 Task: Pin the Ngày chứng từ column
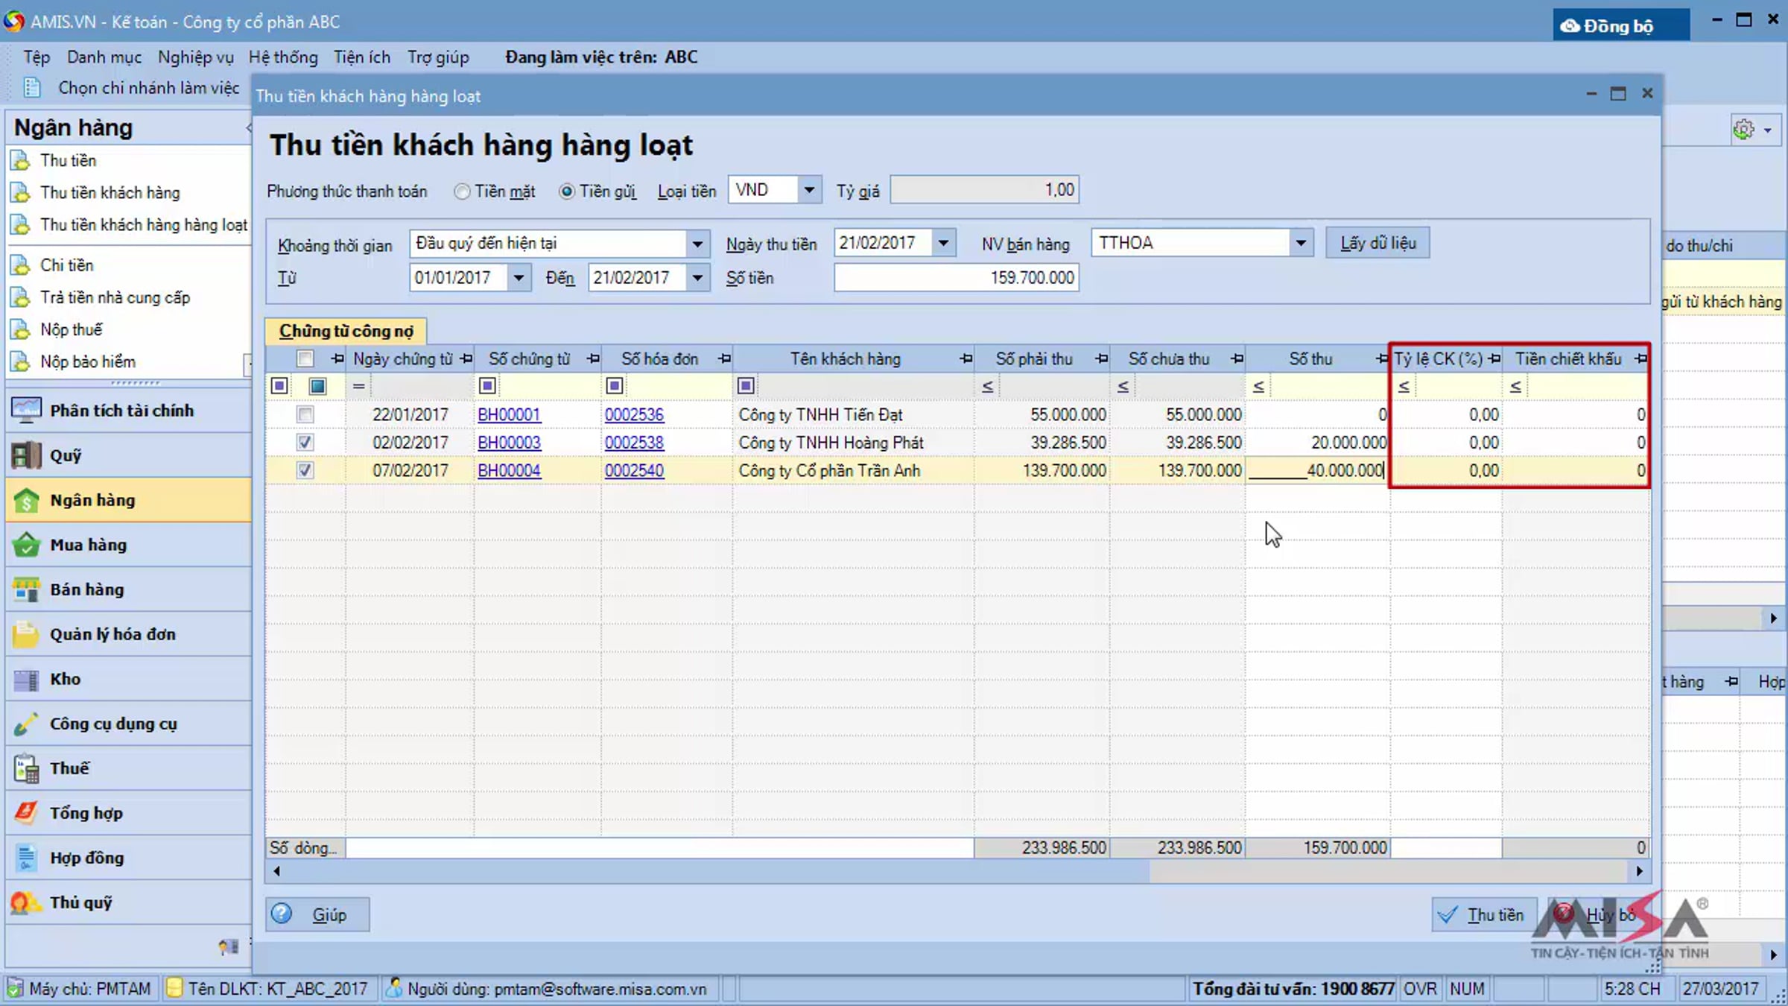(x=466, y=359)
